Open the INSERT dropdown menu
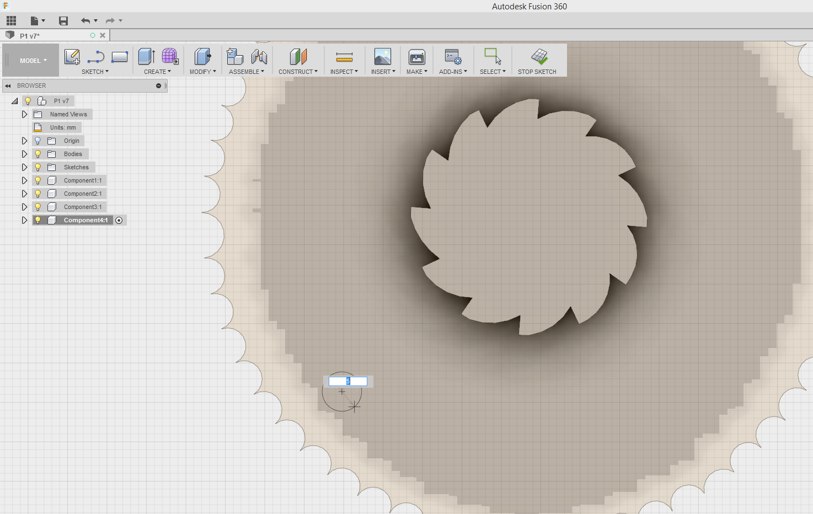This screenshot has height=514, width=813. (383, 72)
